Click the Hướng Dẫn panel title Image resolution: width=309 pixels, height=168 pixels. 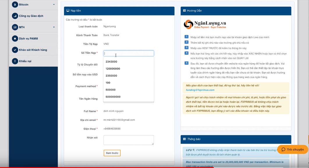[194, 11]
